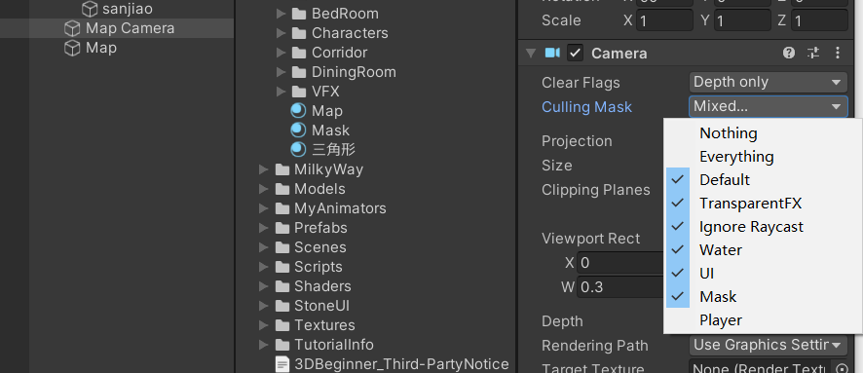Open the Clear Flags dropdown
This screenshot has height=373, width=863.
coord(768,83)
